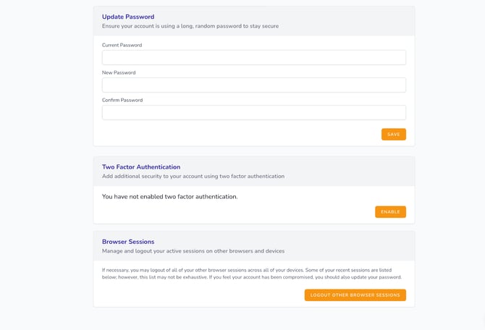
Task: Click blank area left of the Logout button
Action: pos(195,295)
